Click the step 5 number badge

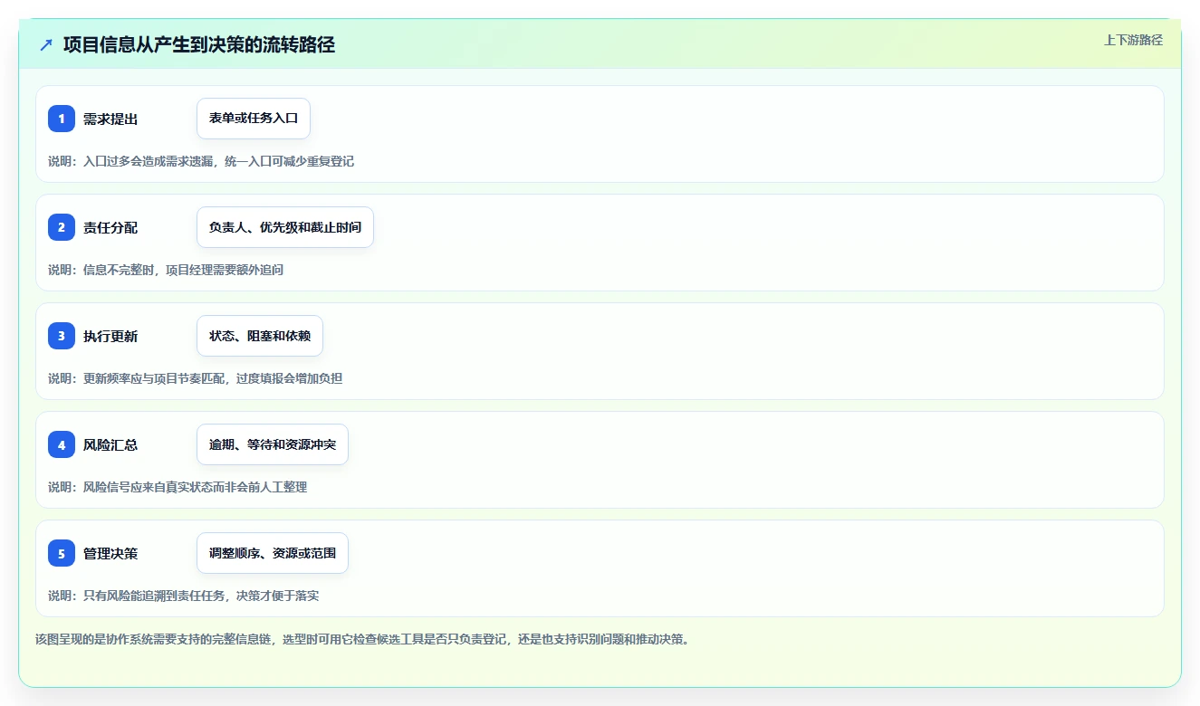62,553
